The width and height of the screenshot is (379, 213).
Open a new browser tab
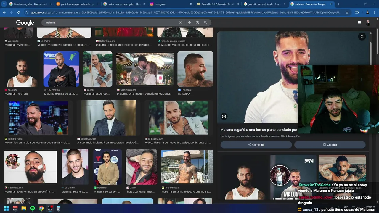[338, 4]
